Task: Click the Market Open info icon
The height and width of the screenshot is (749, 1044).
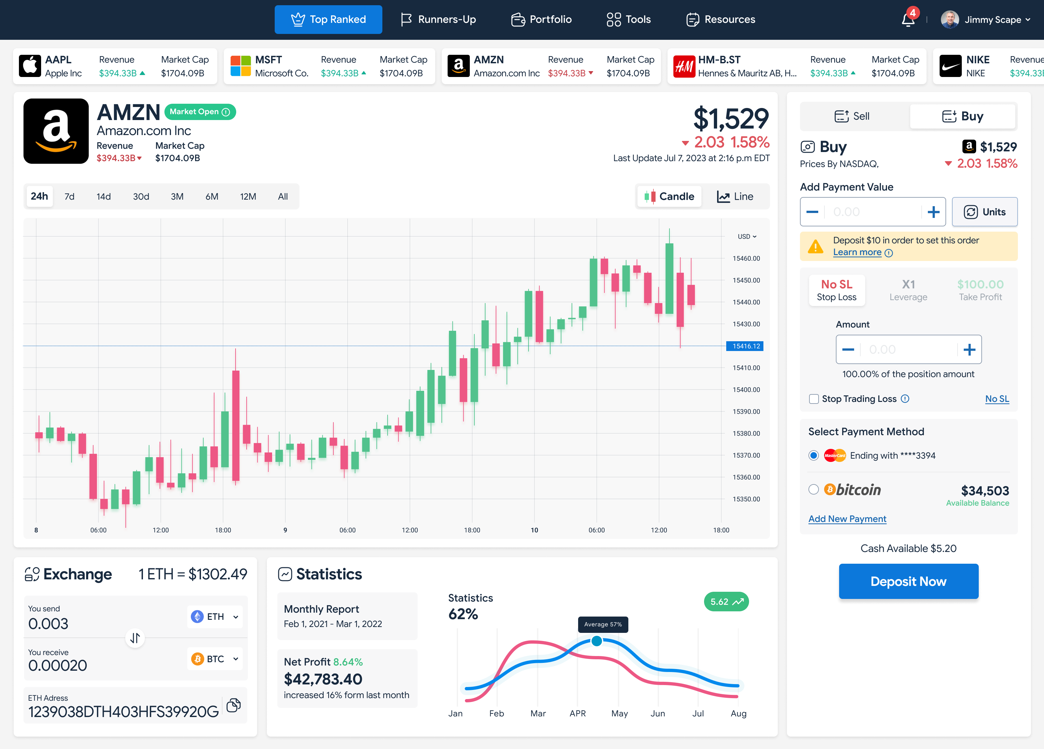Action: [226, 112]
